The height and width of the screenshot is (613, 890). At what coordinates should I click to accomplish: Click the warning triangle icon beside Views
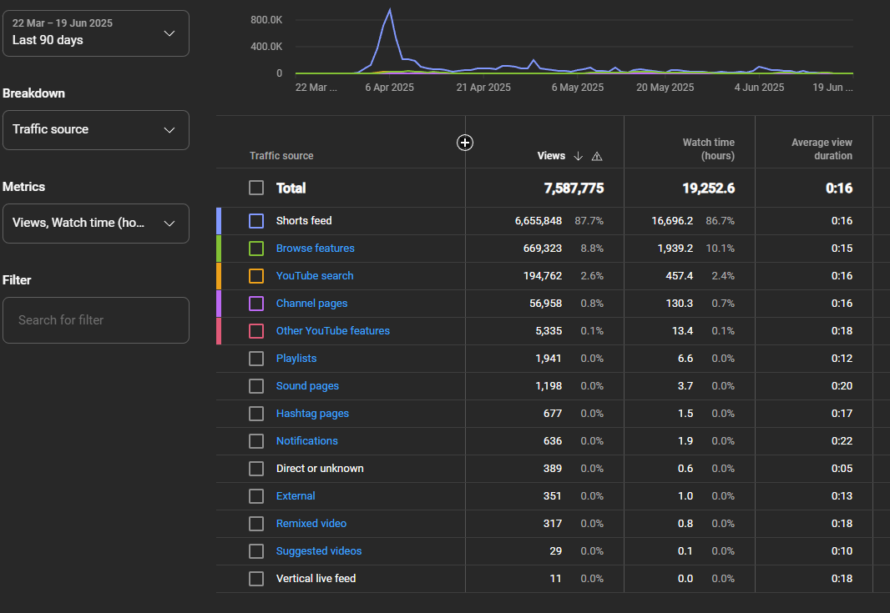pos(596,156)
